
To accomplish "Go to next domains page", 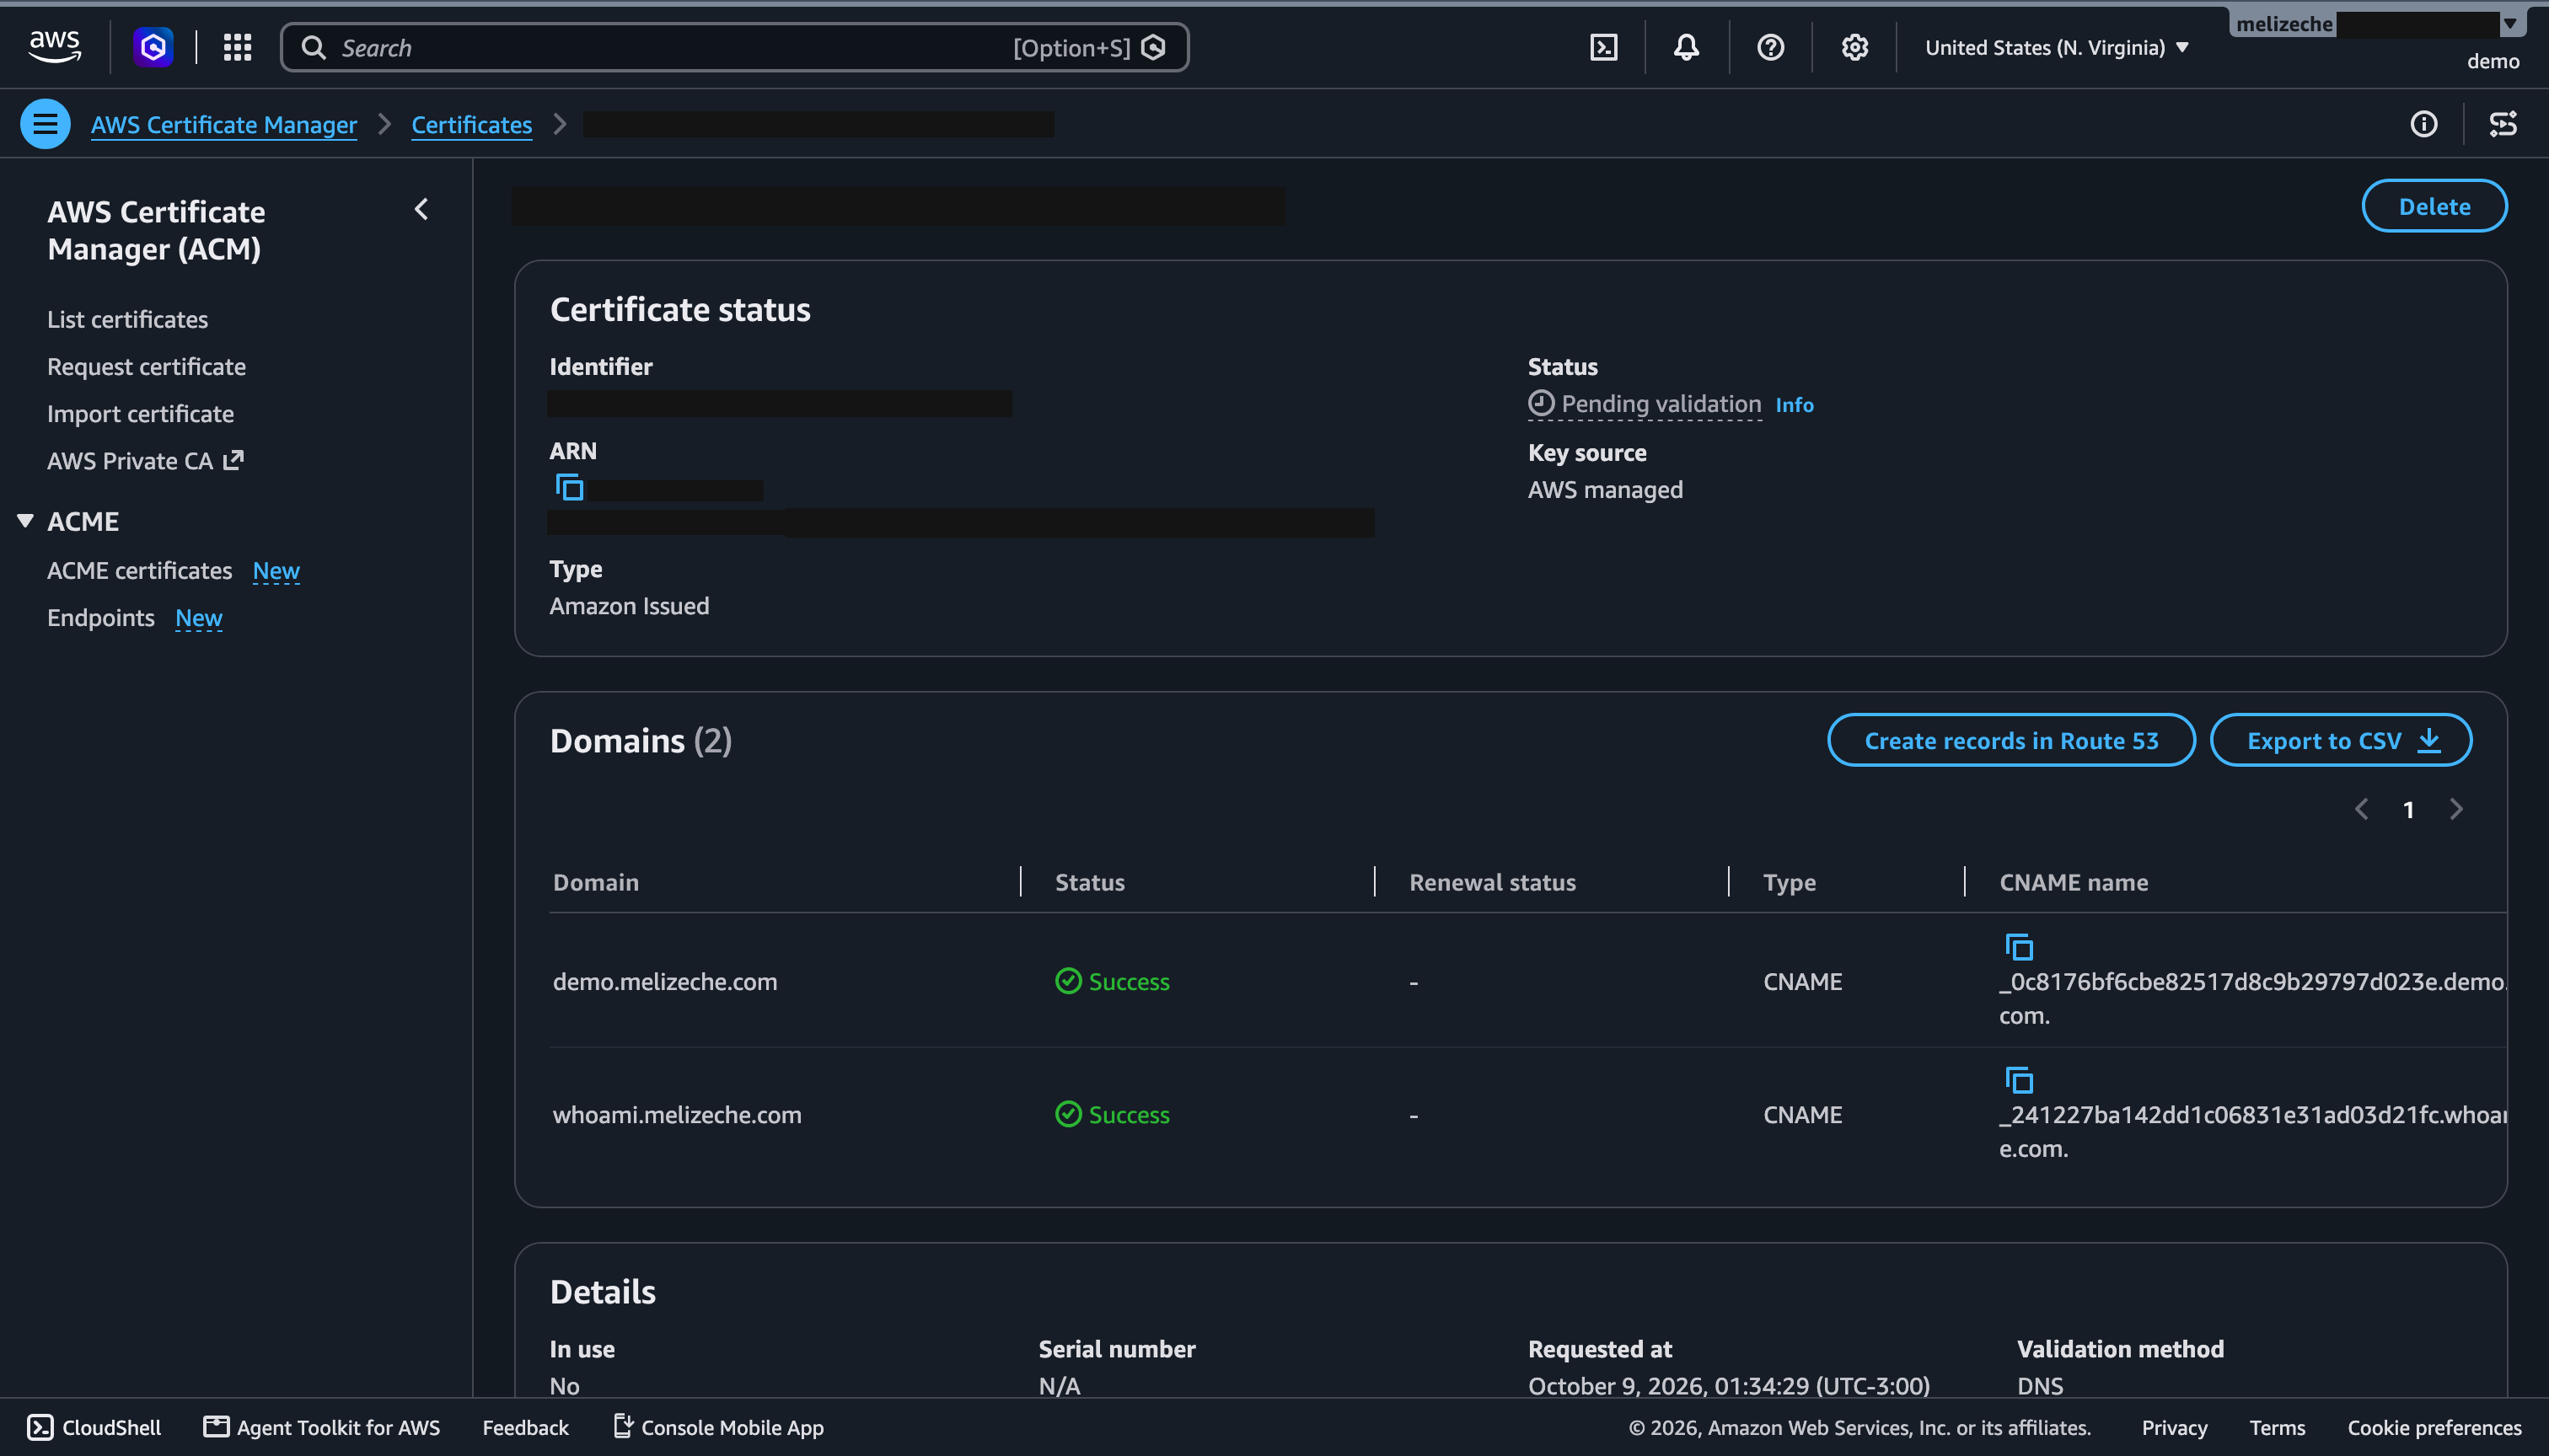I will pyautogui.click(x=2456, y=809).
